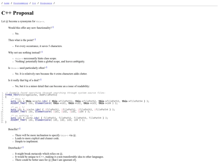This screenshot has height=164, width=219.
Task: Open the home breadcrumb link
Action: tap(6, 3)
